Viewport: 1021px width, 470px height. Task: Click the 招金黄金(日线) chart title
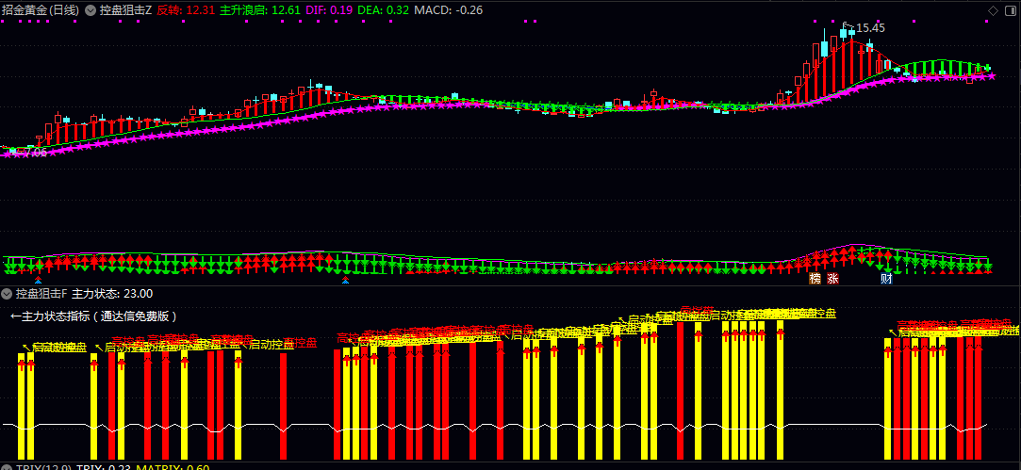coord(41,10)
